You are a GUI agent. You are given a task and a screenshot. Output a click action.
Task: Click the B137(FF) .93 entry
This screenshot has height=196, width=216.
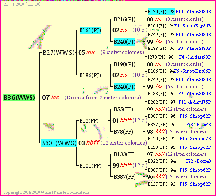(x=162, y=184)
